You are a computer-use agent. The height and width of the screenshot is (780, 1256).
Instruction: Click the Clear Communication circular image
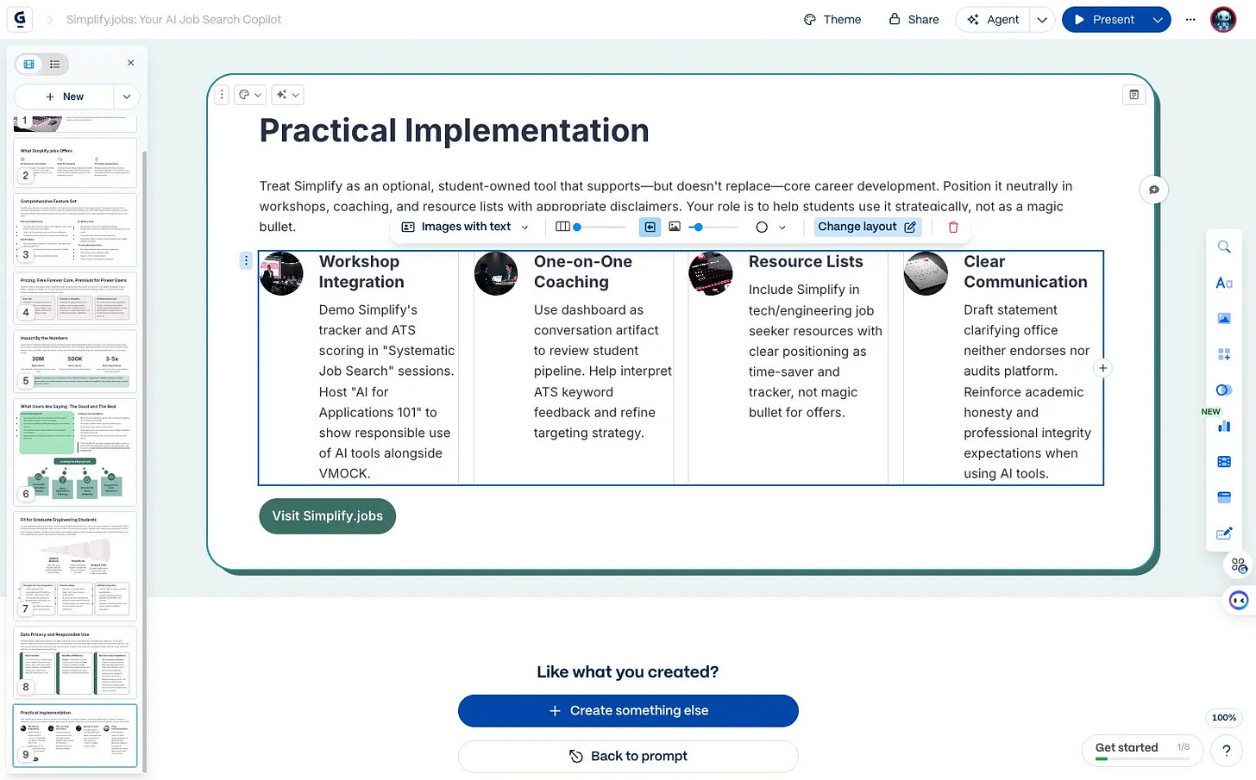click(x=926, y=273)
